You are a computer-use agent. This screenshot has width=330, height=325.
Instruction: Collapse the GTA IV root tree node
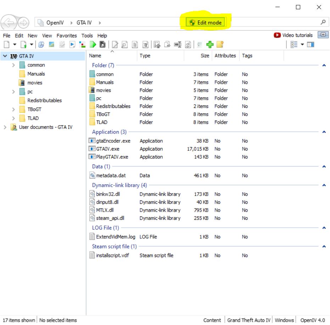tap(5, 56)
